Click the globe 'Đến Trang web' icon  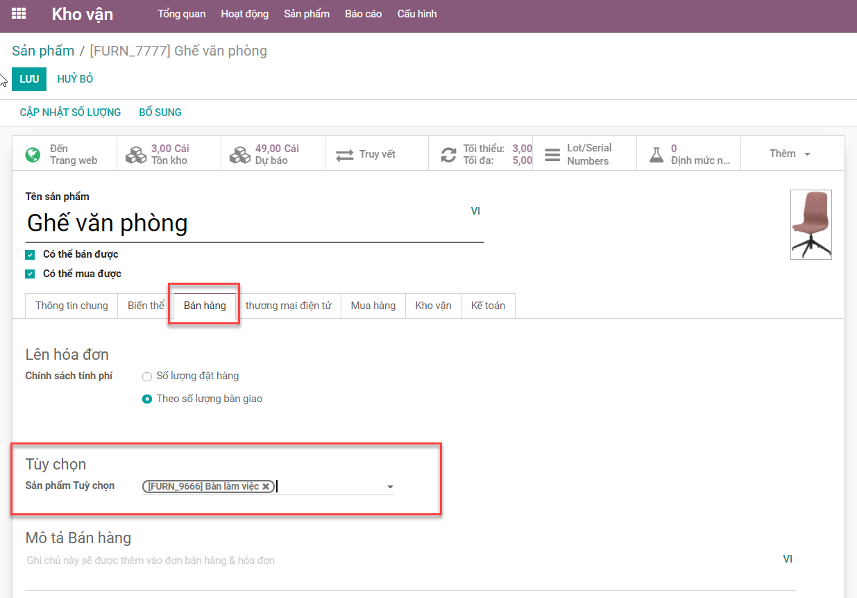[33, 154]
